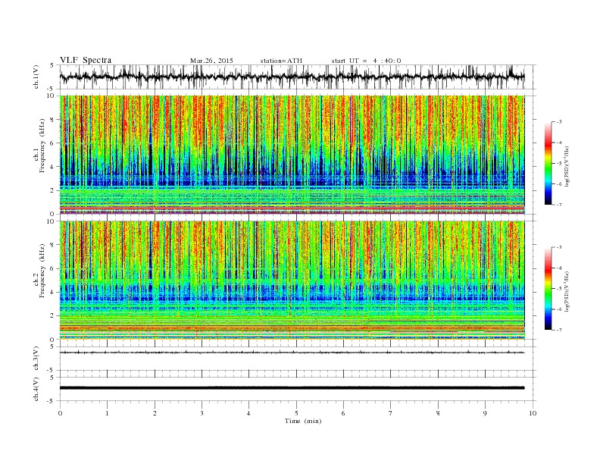Screen dimensions: 600x464
Task: Click the "station=ATH" label
Action: pyautogui.click(x=281, y=61)
